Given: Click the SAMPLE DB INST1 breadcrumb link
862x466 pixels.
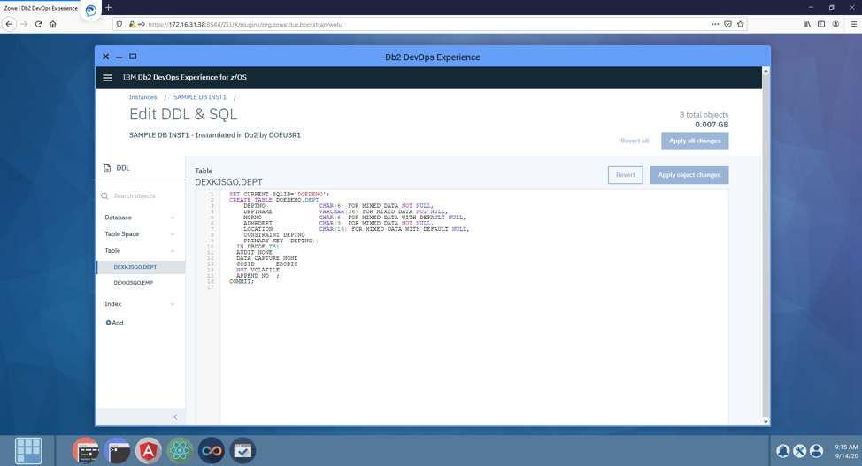Looking at the screenshot, I should coord(200,97).
